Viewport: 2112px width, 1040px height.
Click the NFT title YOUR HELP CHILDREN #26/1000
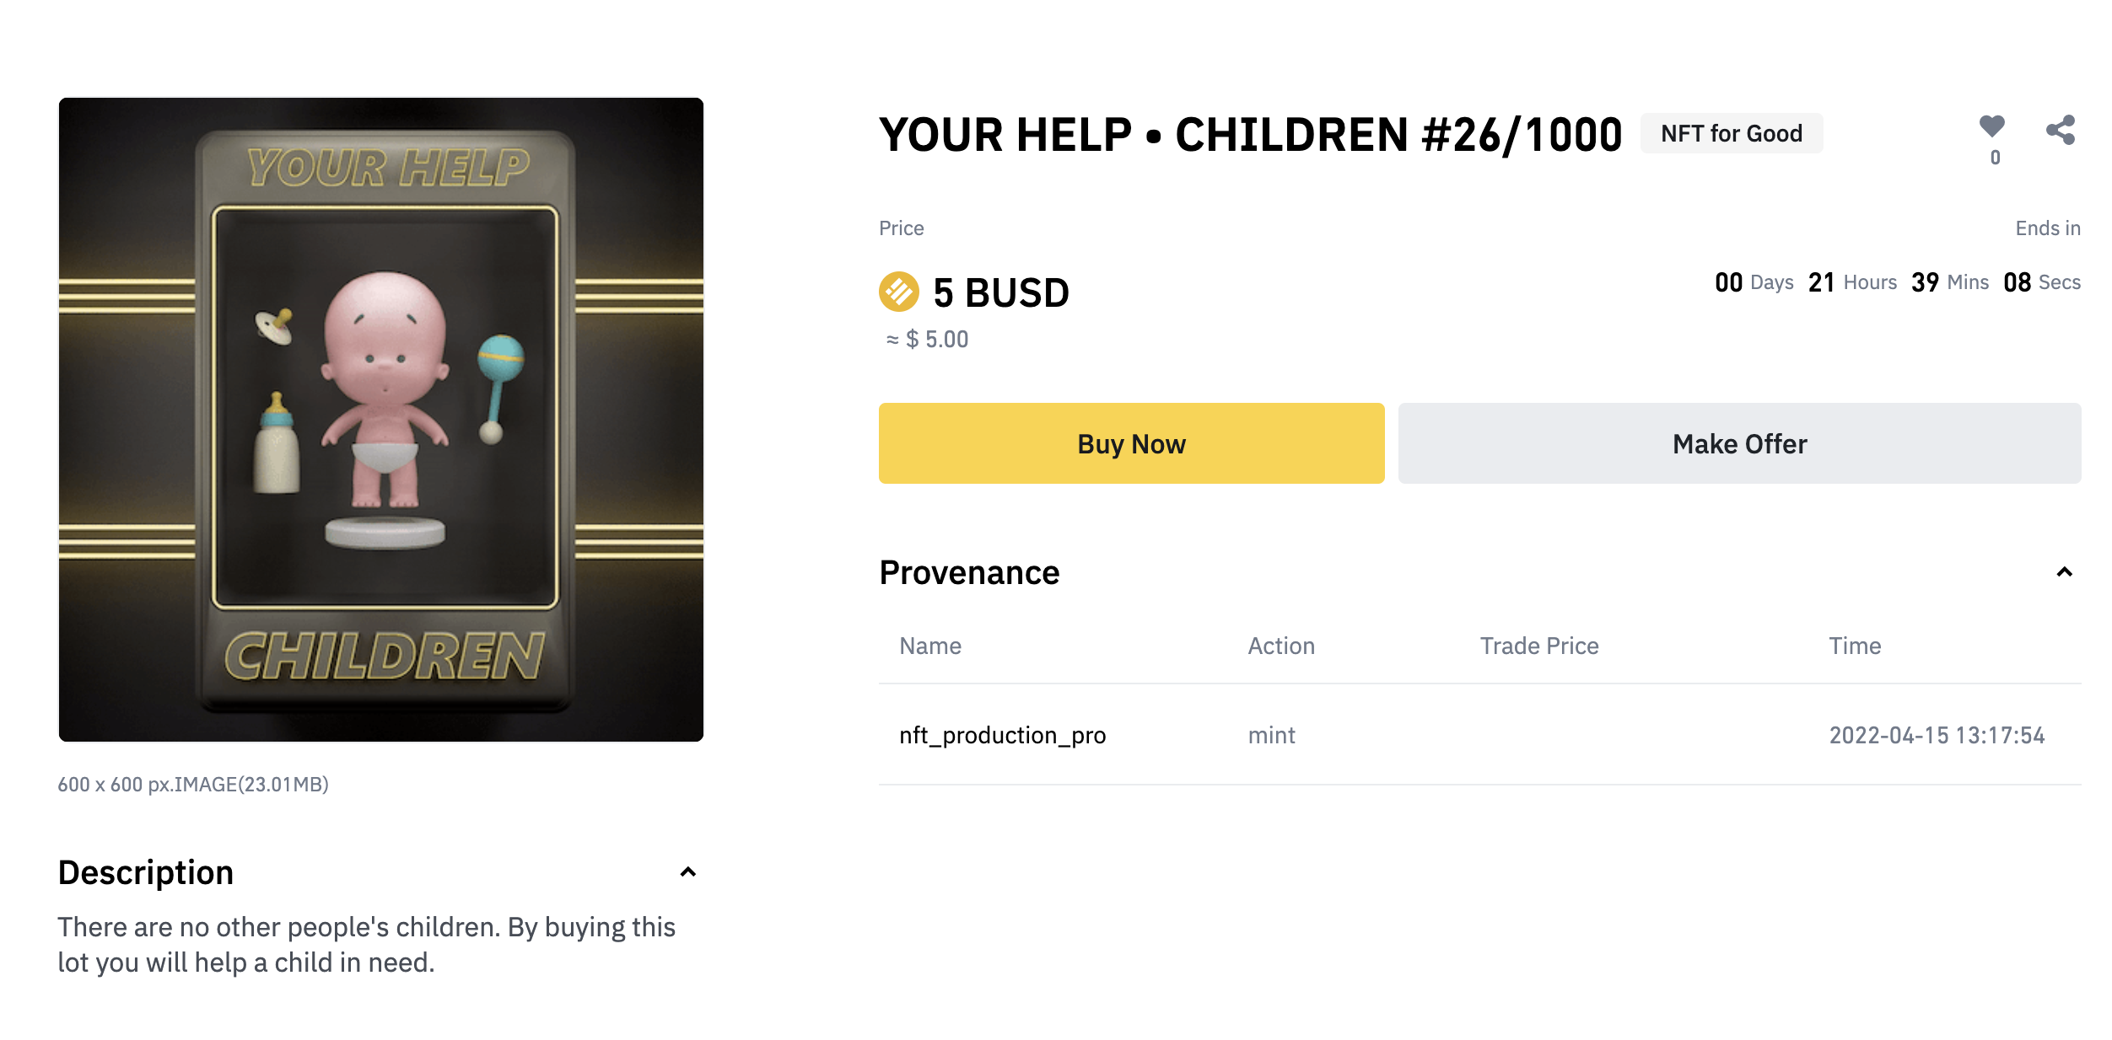pyautogui.click(x=1251, y=135)
